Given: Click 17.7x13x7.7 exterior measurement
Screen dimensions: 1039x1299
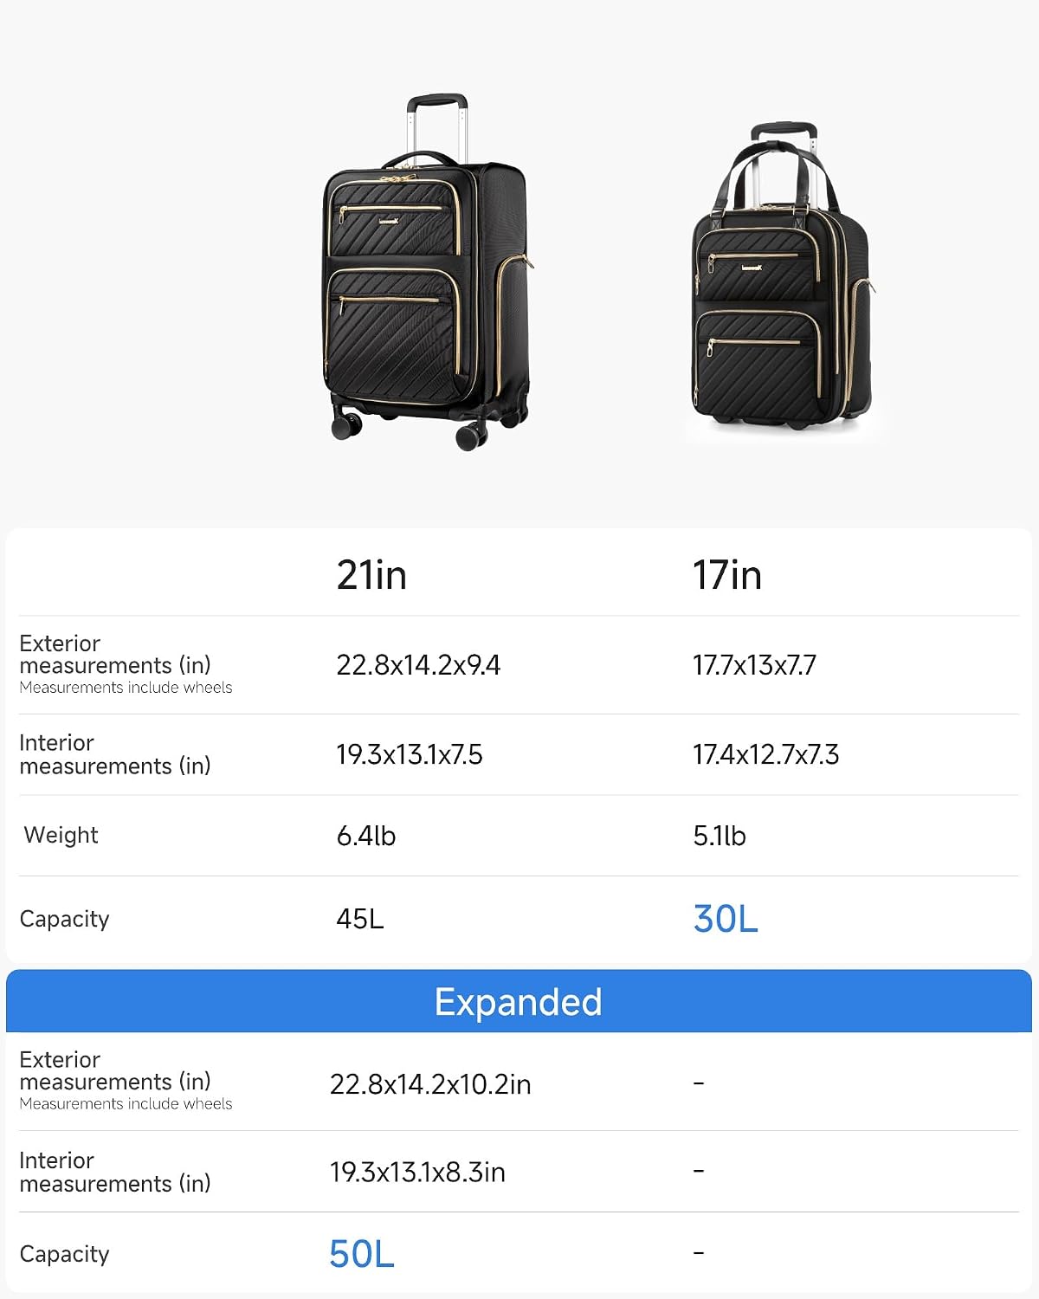Looking at the screenshot, I should [754, 665].
